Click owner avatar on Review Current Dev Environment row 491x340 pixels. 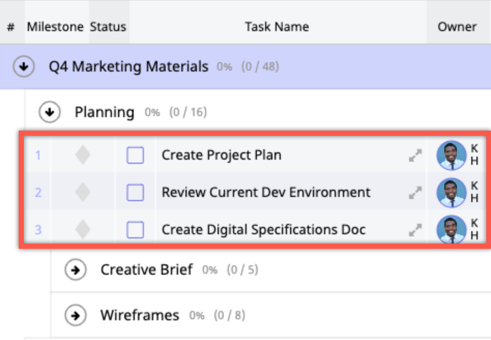(452, 193)
